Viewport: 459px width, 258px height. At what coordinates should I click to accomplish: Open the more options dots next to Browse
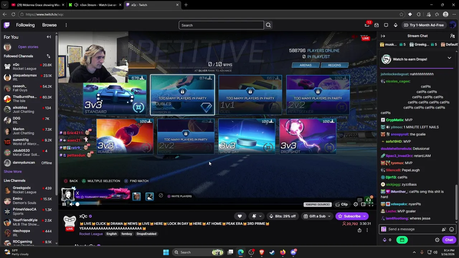click(x=66, y=25)
